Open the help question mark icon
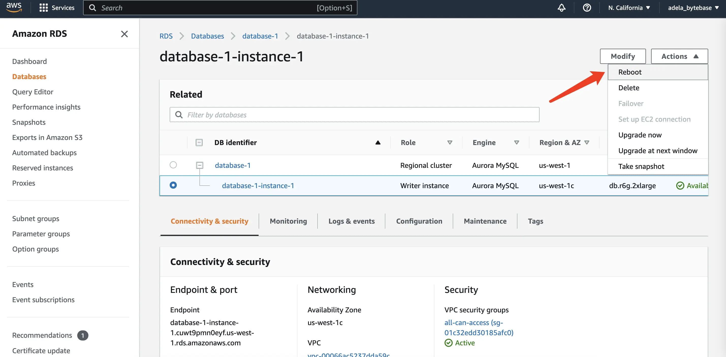726x357 pixels. (587, 8)
